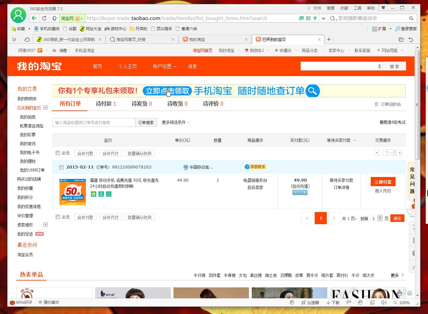
Task: Check the checkbox for order 981216089078163
Action: click(61, 167)
